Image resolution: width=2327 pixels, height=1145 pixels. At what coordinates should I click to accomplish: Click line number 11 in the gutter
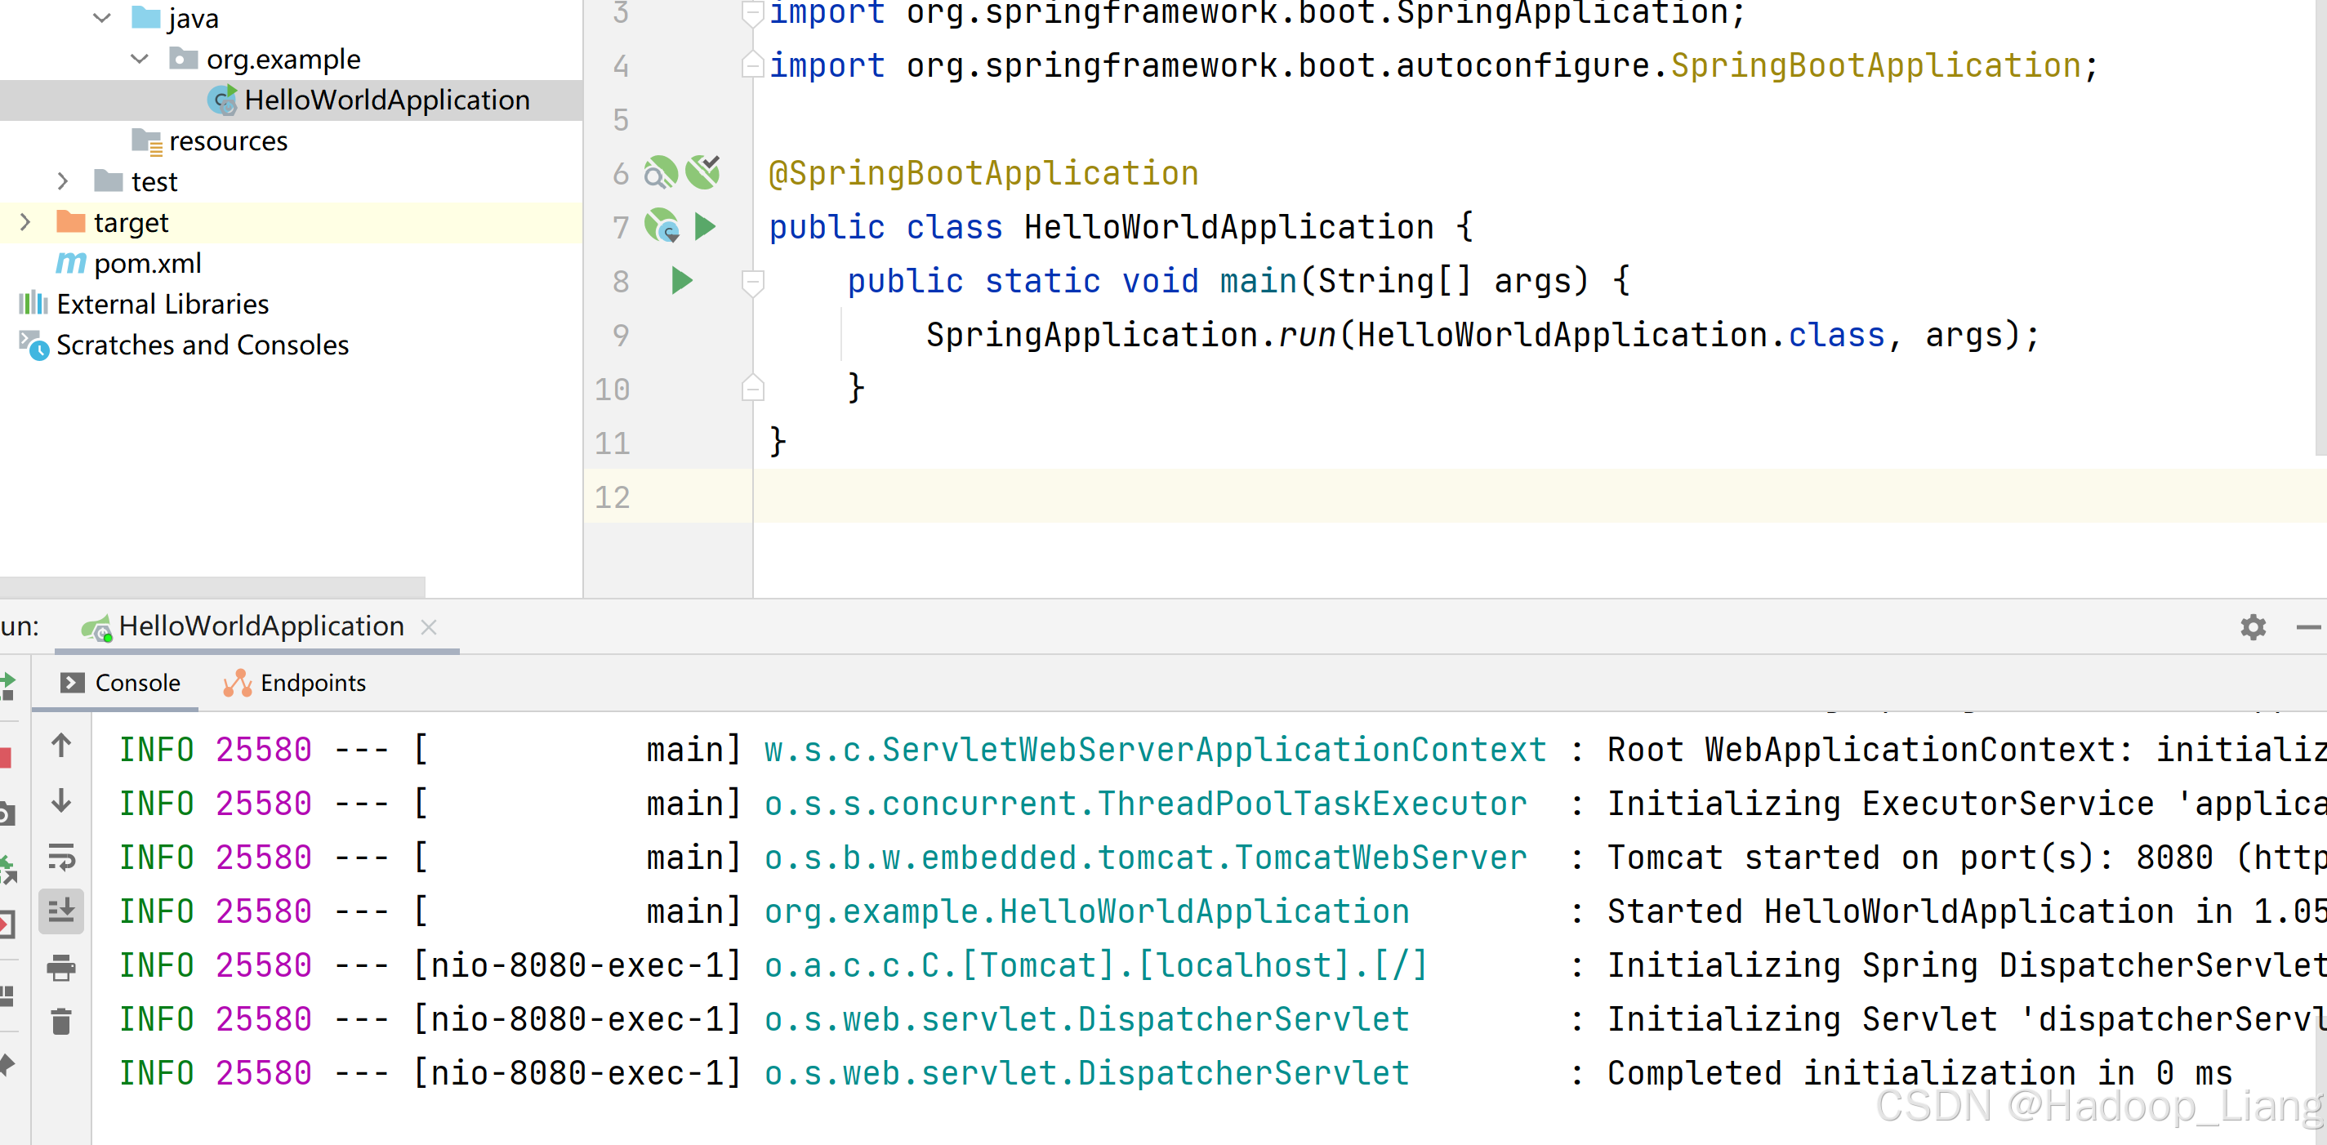click(x=613, y=443)
